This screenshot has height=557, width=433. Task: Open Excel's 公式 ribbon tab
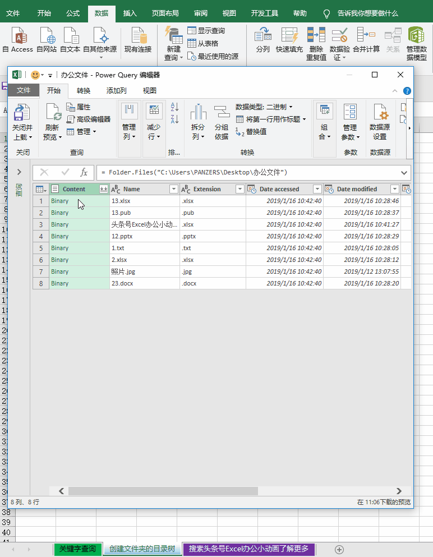[x=73, y=13]
